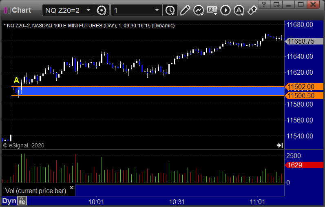Select the pencil drawing tools icon
The image size is (325, 207).
tap(185, 10)
